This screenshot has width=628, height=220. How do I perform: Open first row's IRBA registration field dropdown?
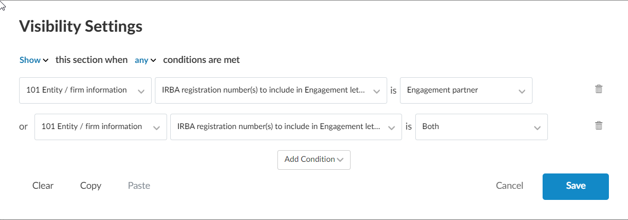(271, 90)
